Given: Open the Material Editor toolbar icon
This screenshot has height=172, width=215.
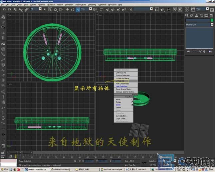Looking at the screenshot, I should pyautogui.click(x=187, y=10).
